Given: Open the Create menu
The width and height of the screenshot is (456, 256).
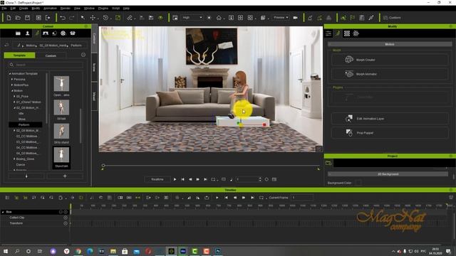Looking at the screenshot, I should [24, 9].
